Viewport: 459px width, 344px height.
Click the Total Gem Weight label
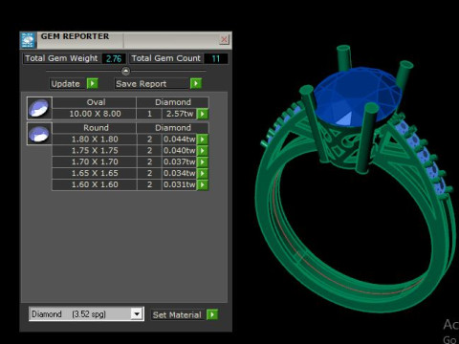[61, 58]
